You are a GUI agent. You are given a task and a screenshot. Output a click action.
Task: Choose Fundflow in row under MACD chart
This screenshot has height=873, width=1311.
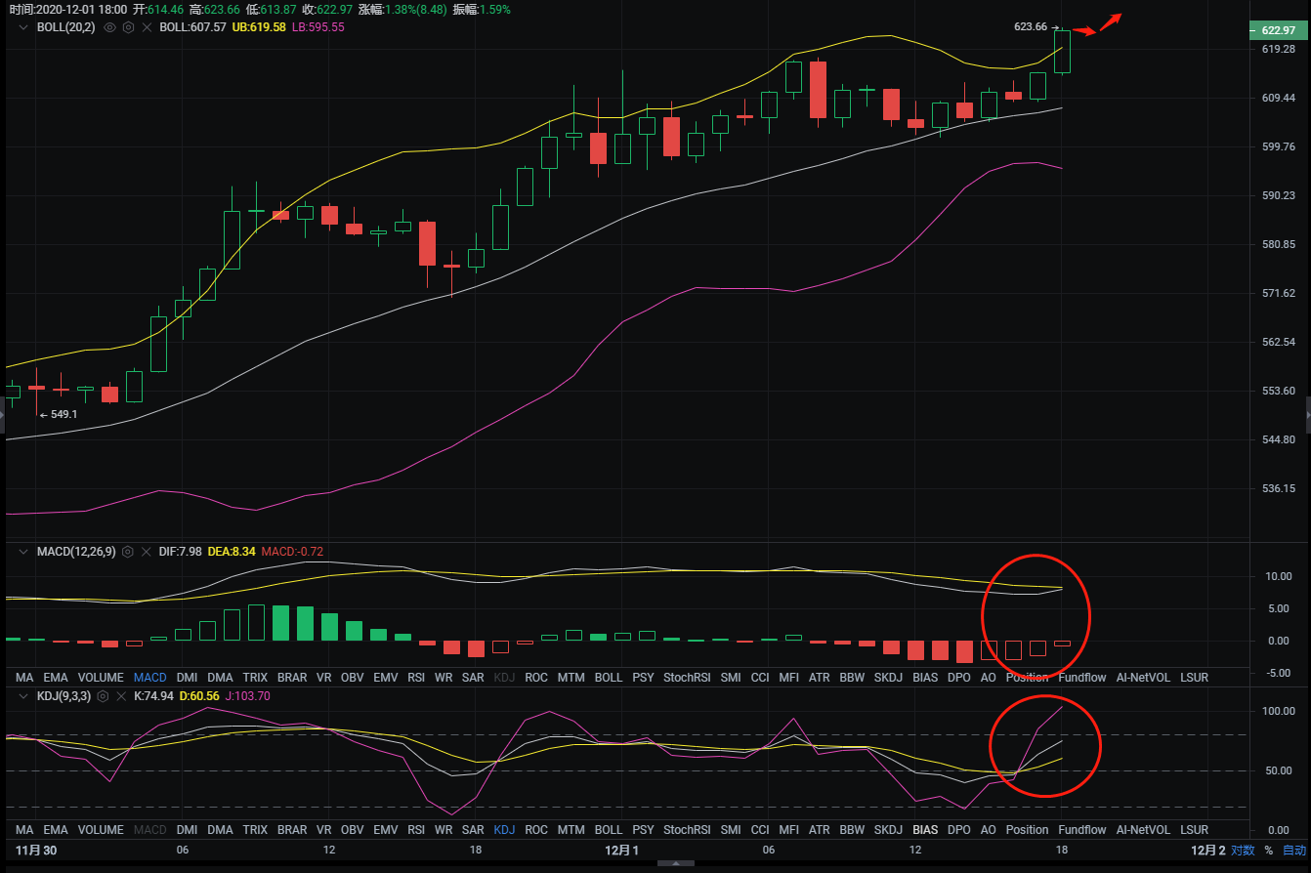1082,677
